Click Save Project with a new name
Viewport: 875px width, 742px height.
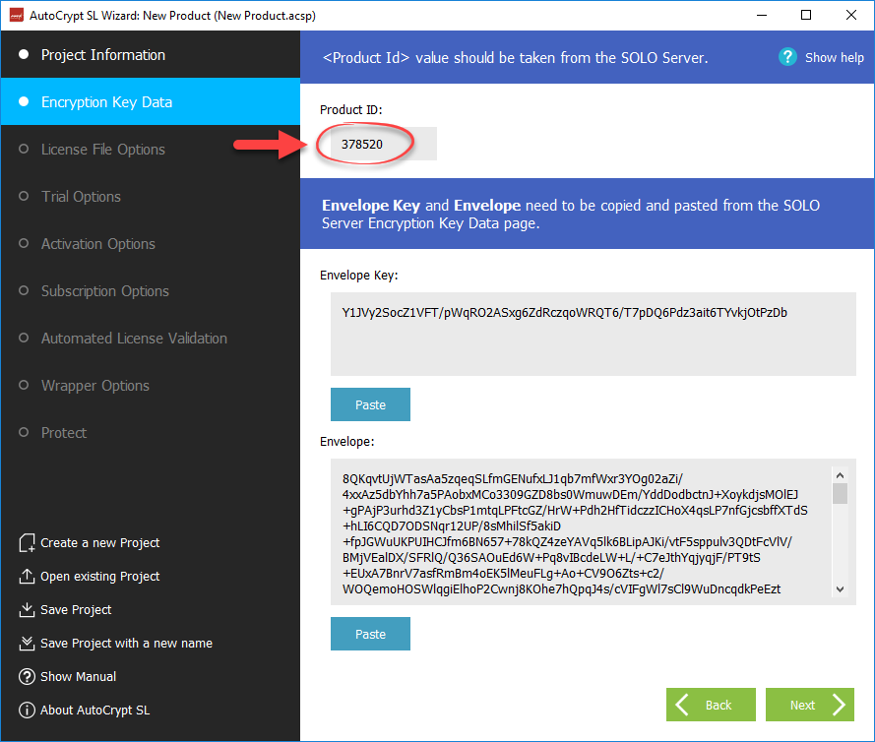(126, 644)
